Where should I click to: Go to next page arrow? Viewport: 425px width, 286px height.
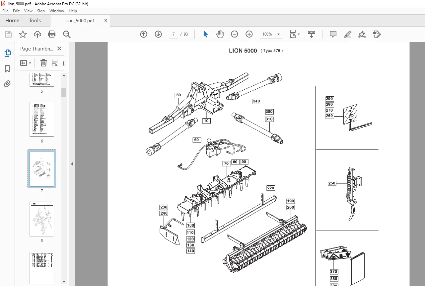pyautogui.click(x=158, y=34)
